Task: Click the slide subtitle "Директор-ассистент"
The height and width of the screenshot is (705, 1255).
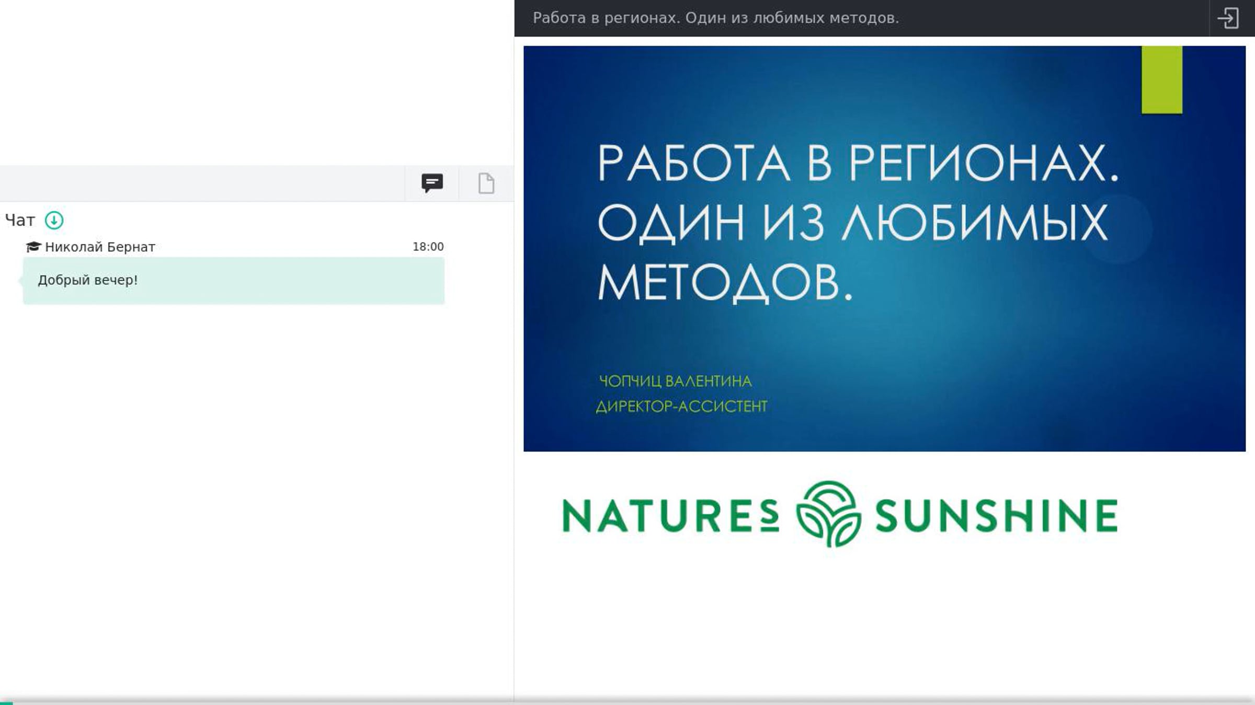Action: tap(681, 407)
